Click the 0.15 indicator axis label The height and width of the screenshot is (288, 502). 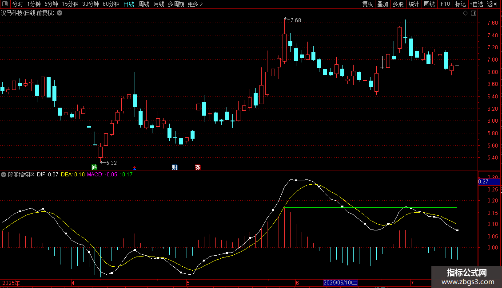click(493, 213)
